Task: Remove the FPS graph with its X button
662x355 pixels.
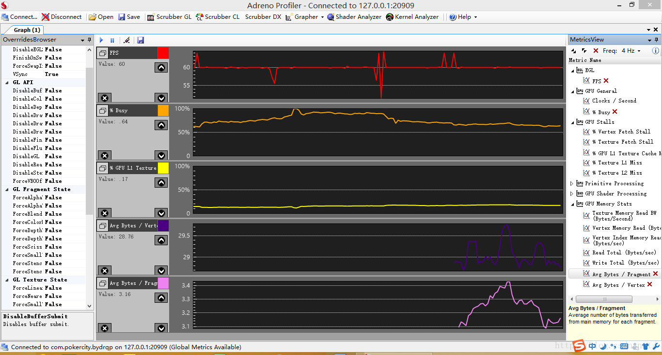Action: click(x=104, y=98)
